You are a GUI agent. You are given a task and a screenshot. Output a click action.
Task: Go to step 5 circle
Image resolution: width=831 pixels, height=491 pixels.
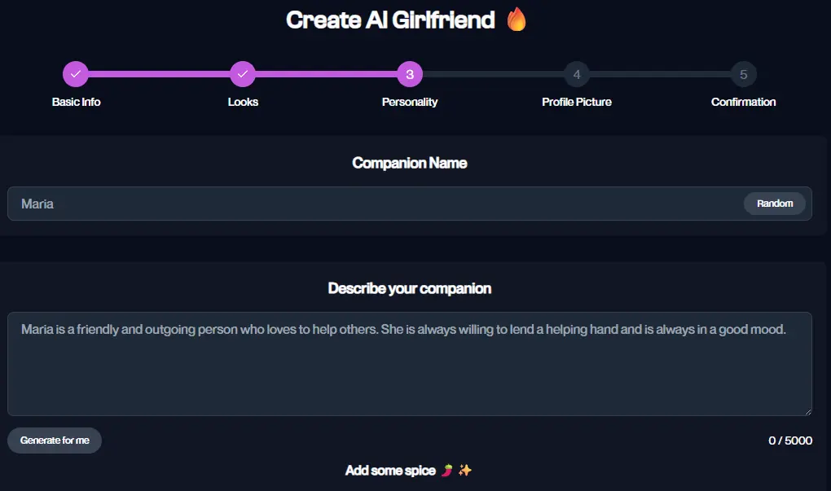pyautogui.click(x=744, y=74)
